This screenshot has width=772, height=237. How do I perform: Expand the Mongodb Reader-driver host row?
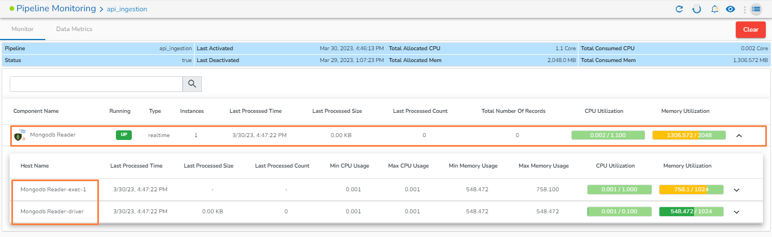736,212
